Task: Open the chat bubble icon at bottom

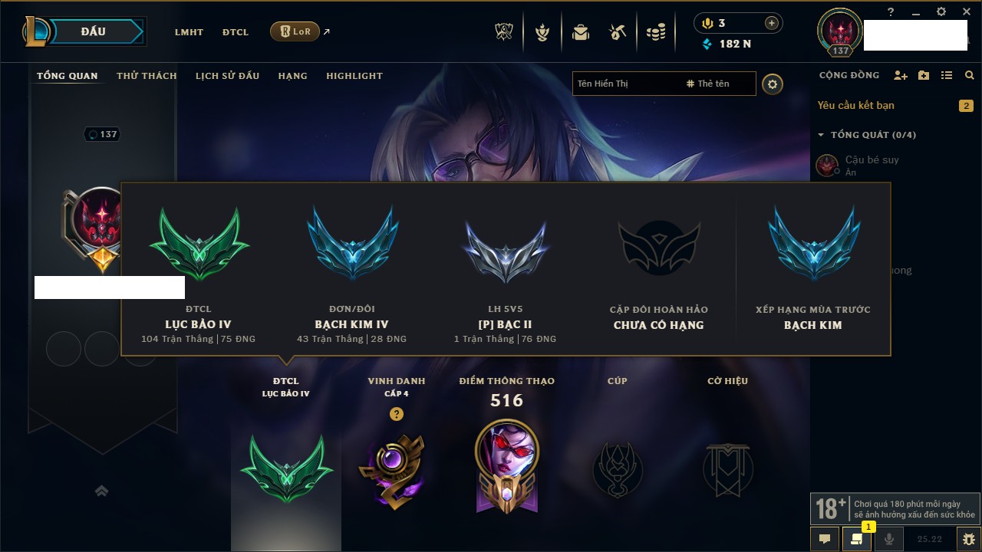Action: click(825, 539)
